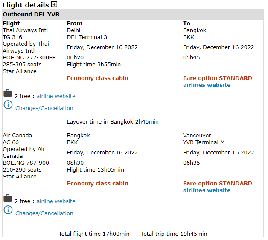Open airline website link for Air Canada baggage

click(x=56, y=201)
